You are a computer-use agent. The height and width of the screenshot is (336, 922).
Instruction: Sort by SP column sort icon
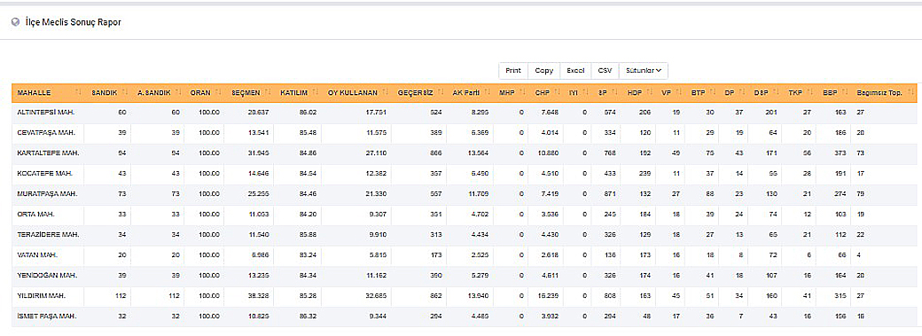(x=613, y=93)
